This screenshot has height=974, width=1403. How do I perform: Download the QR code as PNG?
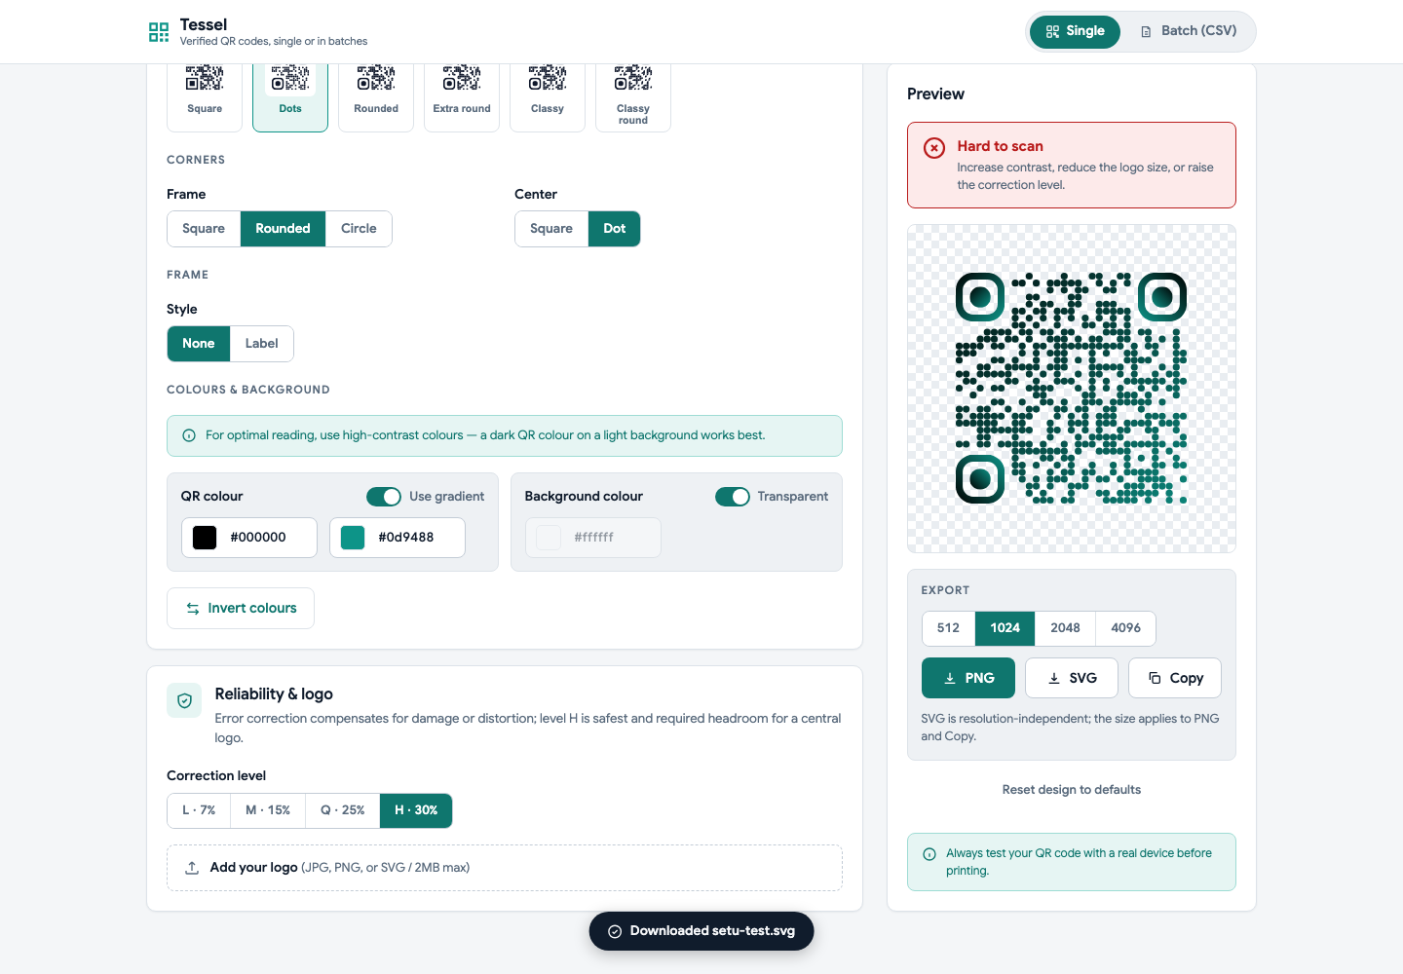968,678
